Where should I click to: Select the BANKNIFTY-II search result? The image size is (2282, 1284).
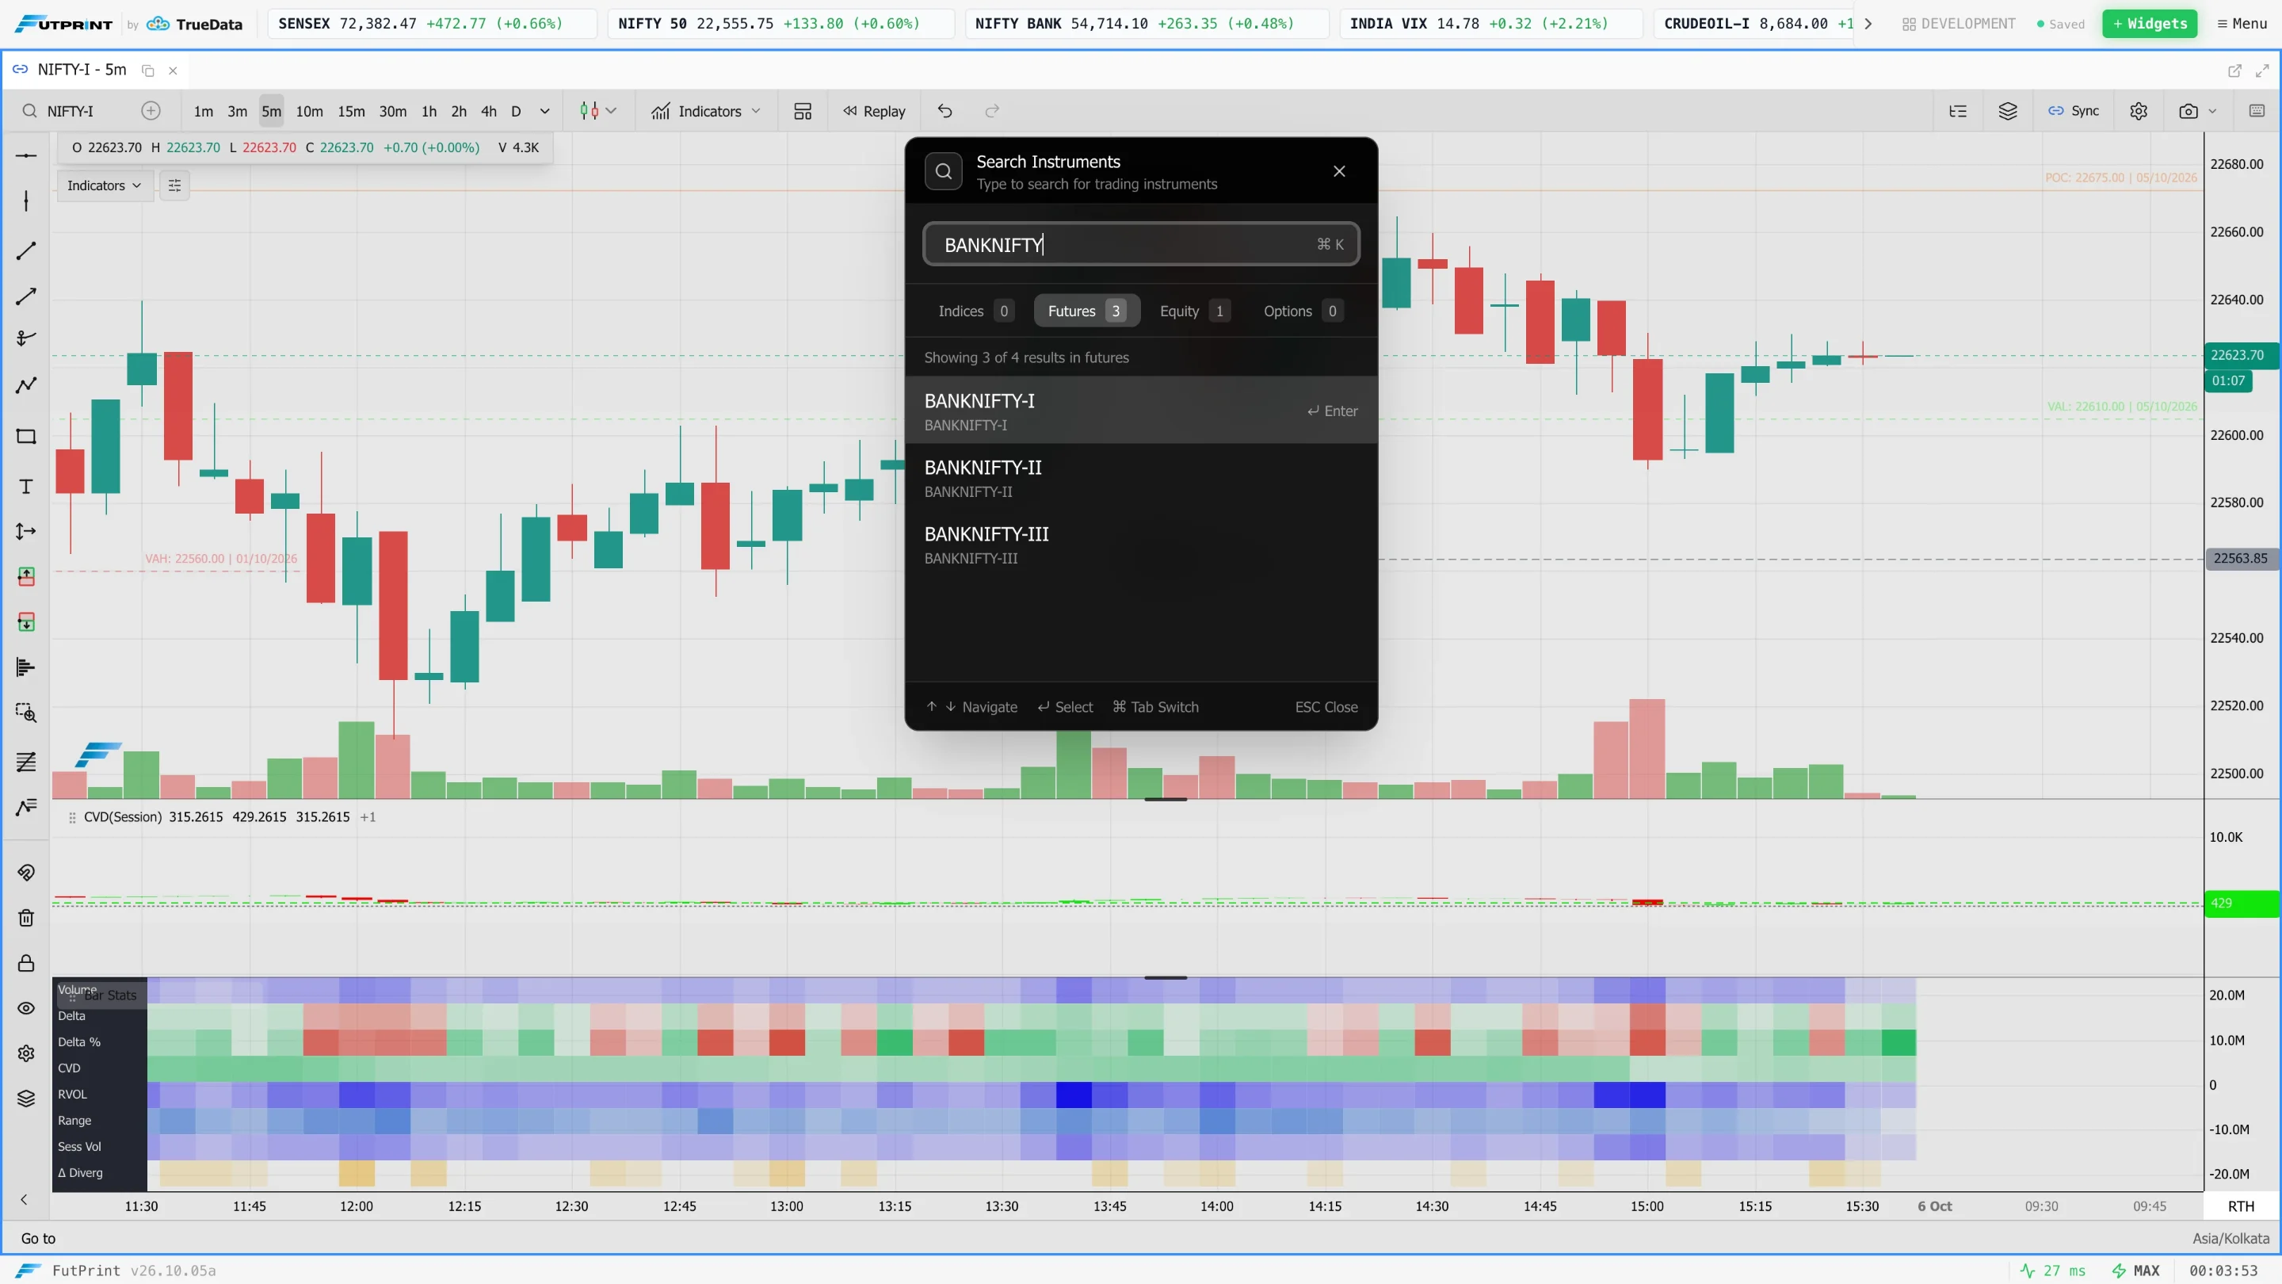coord(1141,478)
